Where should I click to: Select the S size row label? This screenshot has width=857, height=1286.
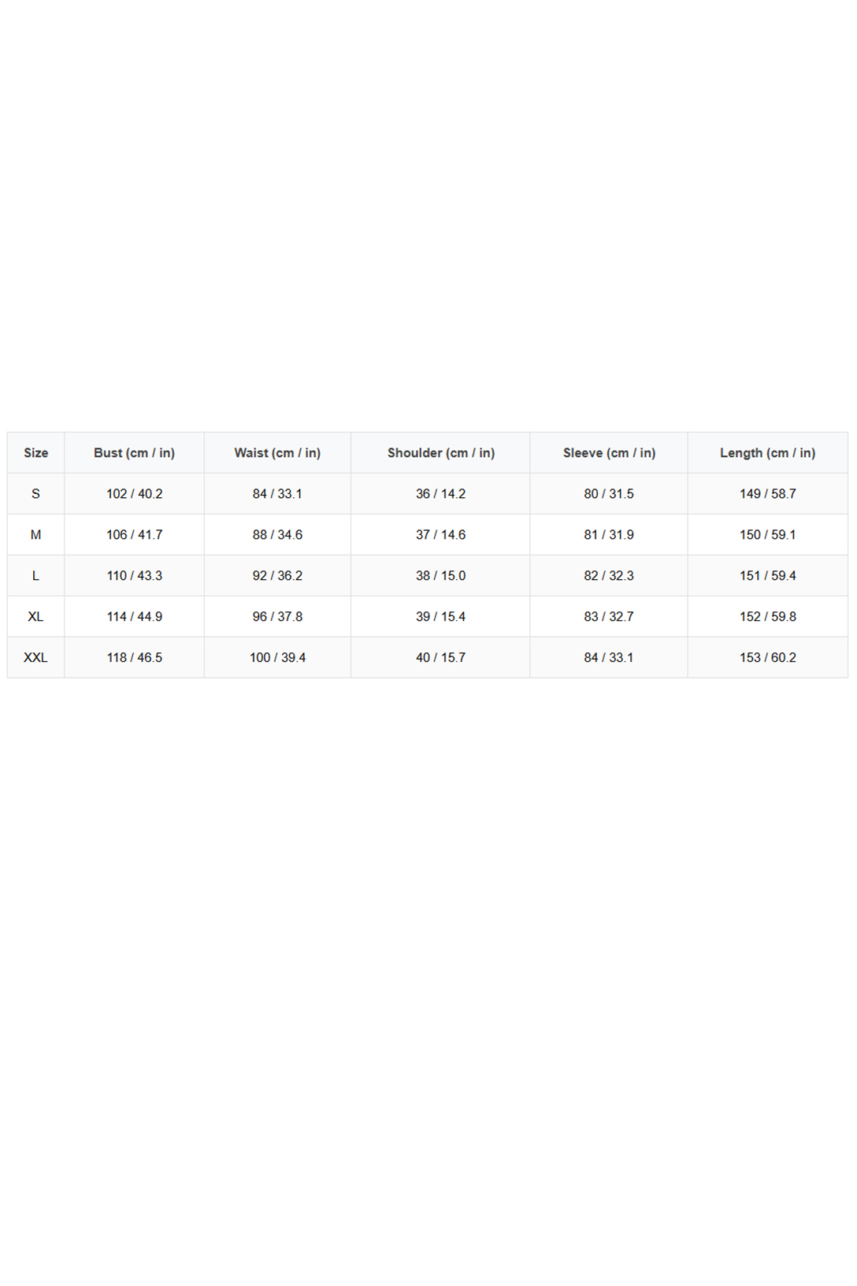pyautogui.click(x=35, y=494)
